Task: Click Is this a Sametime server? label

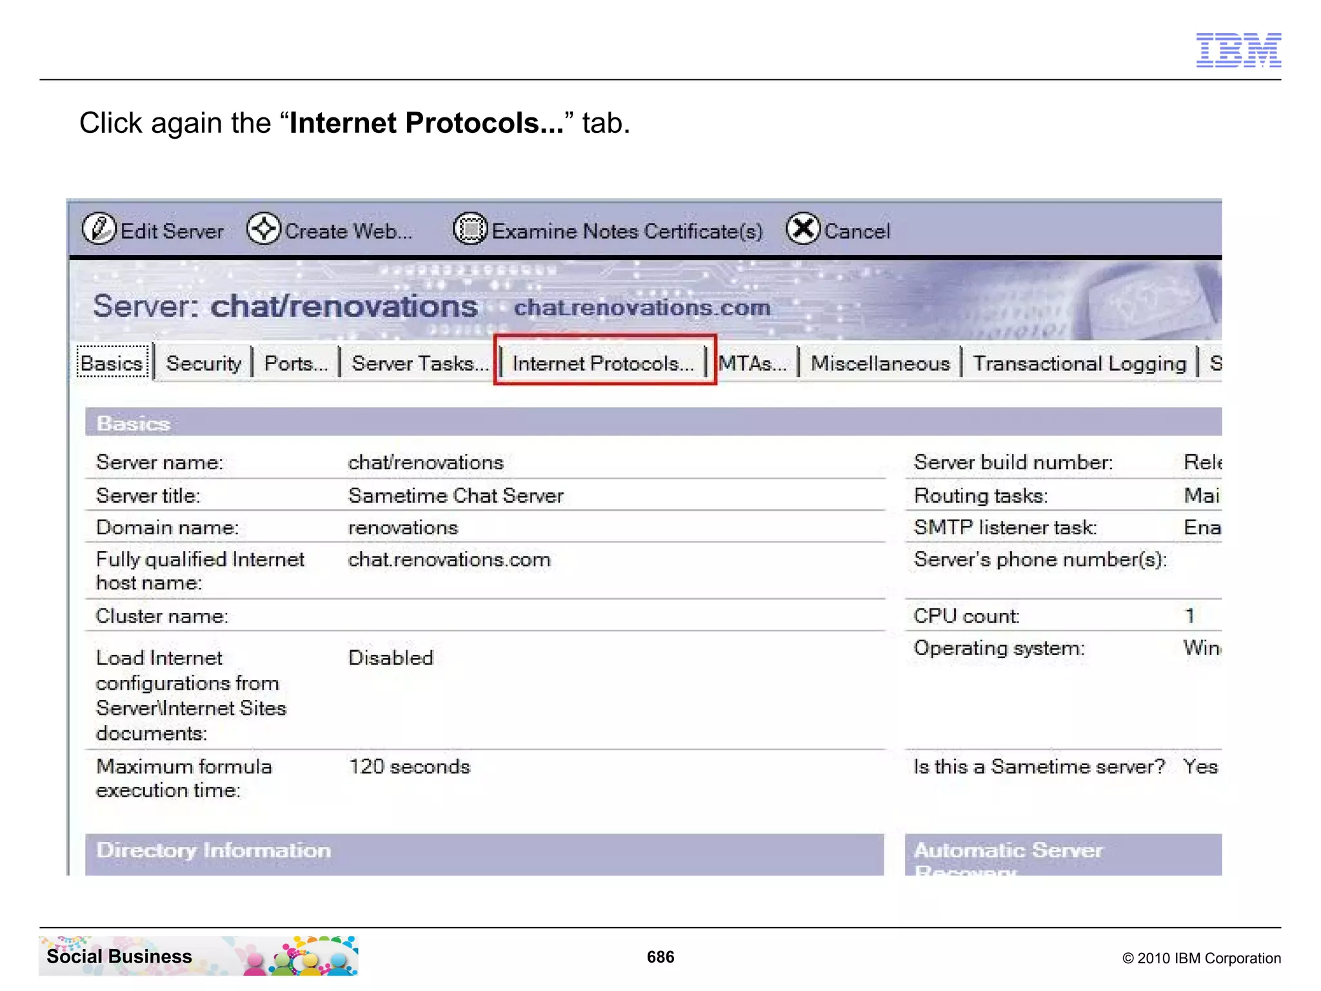Action: click(1039, 766)
